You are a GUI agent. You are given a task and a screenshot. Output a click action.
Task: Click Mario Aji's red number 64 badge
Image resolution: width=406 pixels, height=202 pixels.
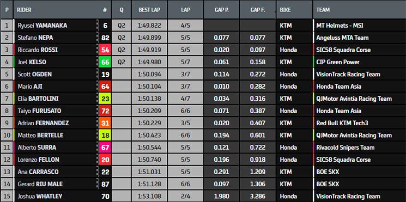pyautogui.click(x=105, y=87)
